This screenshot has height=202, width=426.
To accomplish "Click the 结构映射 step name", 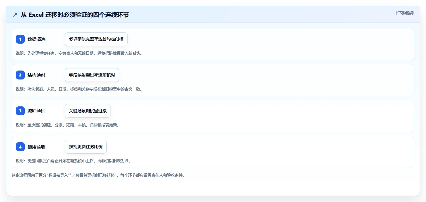I will pos(36,75).
